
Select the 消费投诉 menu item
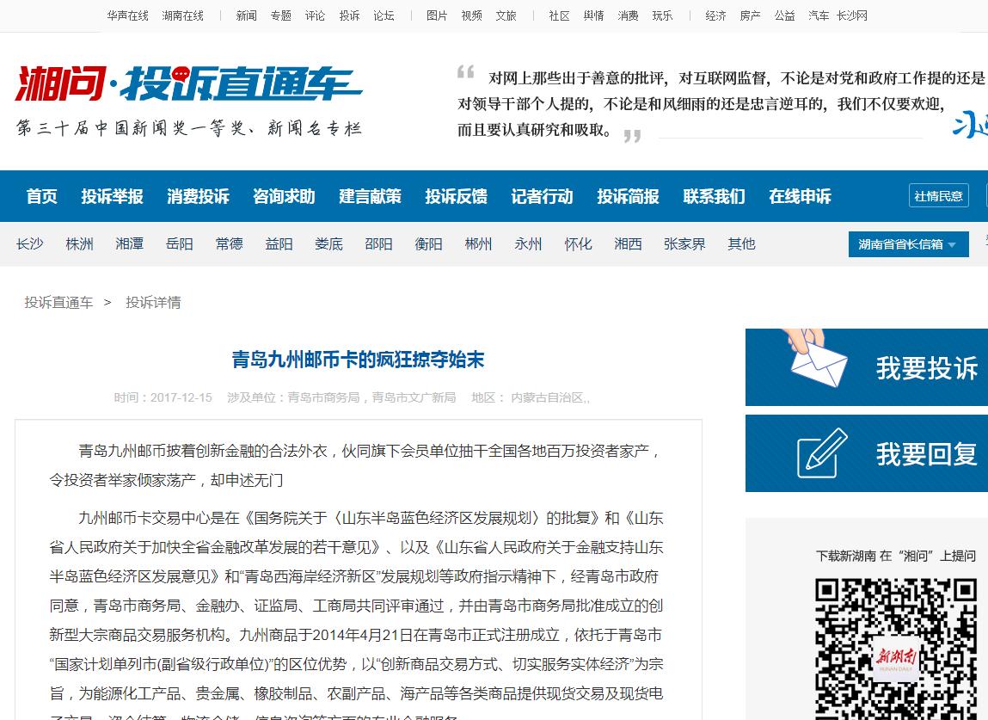point(198,196)
